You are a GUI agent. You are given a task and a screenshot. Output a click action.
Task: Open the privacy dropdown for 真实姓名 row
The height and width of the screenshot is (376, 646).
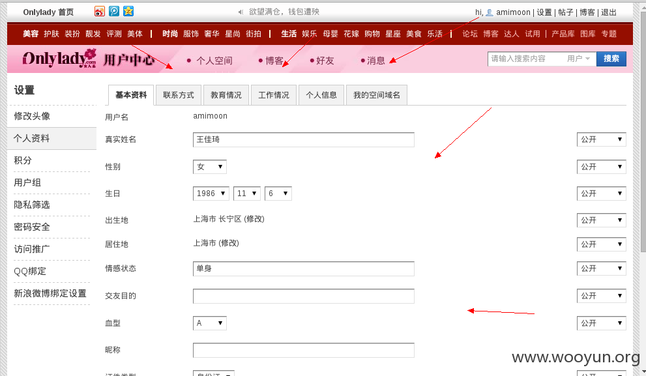[601, 139]
